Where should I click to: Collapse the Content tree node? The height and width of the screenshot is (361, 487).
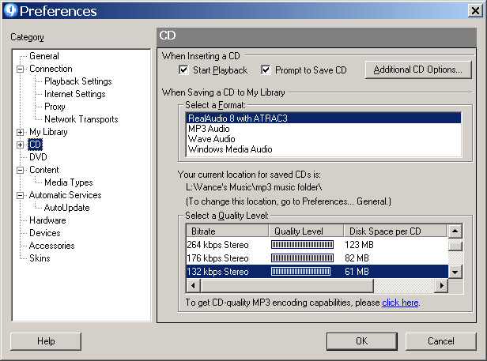coord(20,170)
